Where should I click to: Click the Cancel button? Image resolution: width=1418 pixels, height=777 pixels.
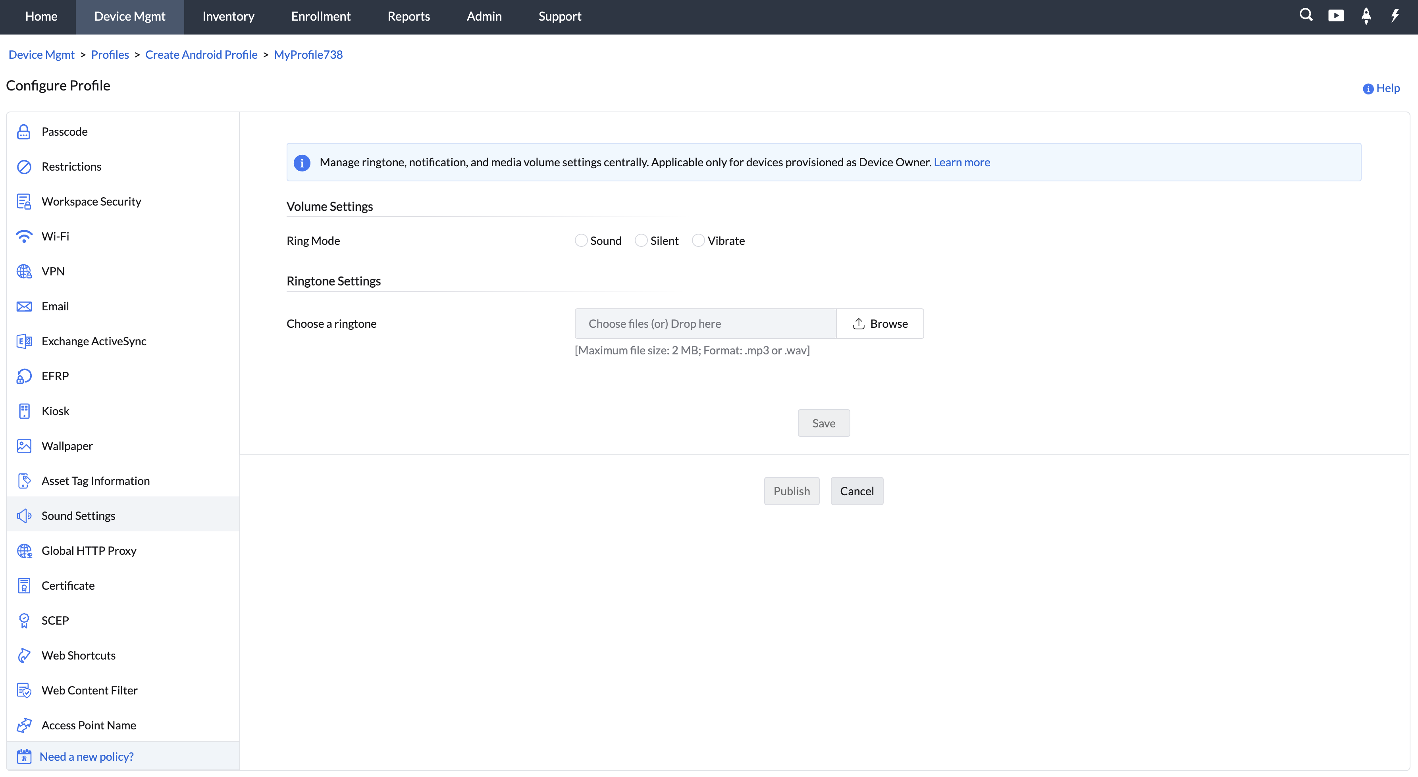tap(857, 491)
